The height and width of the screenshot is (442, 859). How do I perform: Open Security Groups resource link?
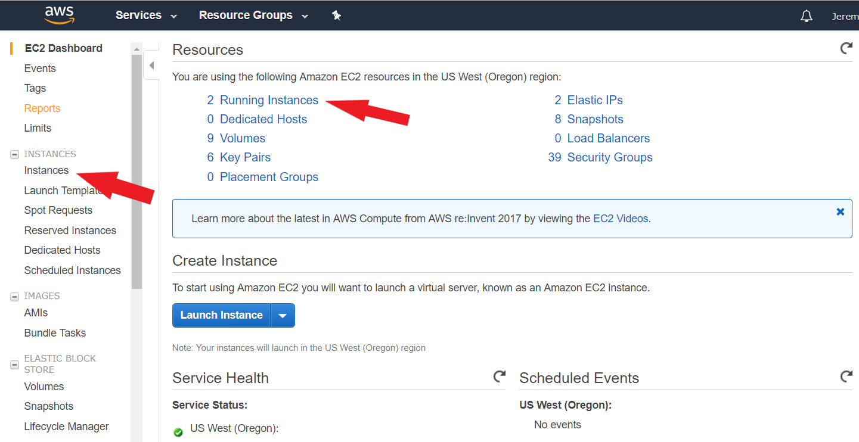pyautogui.click(x=610, y=157)
